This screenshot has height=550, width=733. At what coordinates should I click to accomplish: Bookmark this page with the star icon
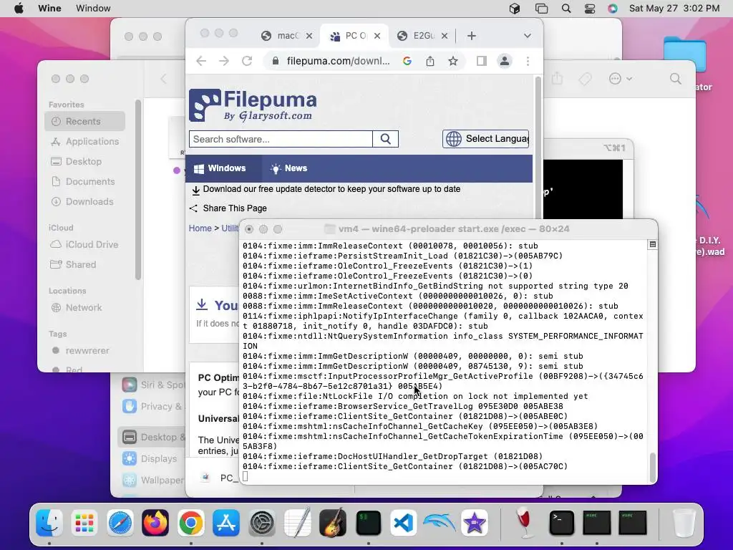[x=453, y=61]
